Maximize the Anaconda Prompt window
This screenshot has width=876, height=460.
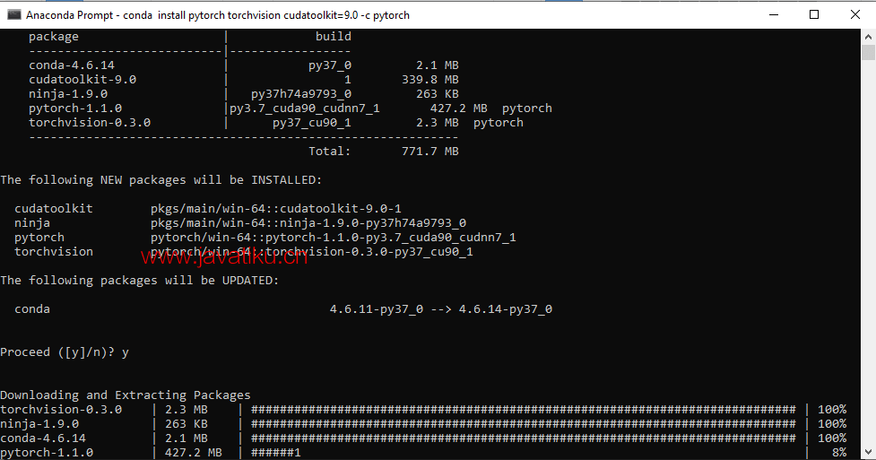point(814,14)
